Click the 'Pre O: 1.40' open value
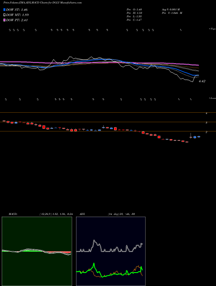 (134, 10)
